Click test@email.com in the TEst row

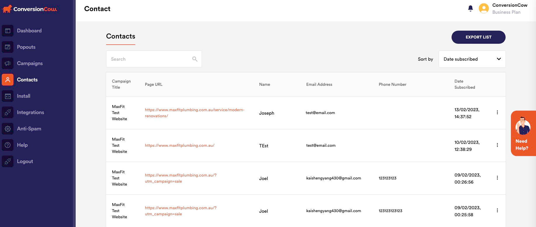click(x=321, y=145)
